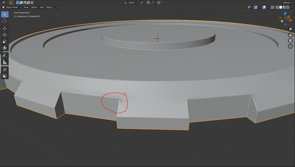Open the object visibility and selectability dropdown
Viewport: 295px width, 167px height.
[x=250, y=7]
